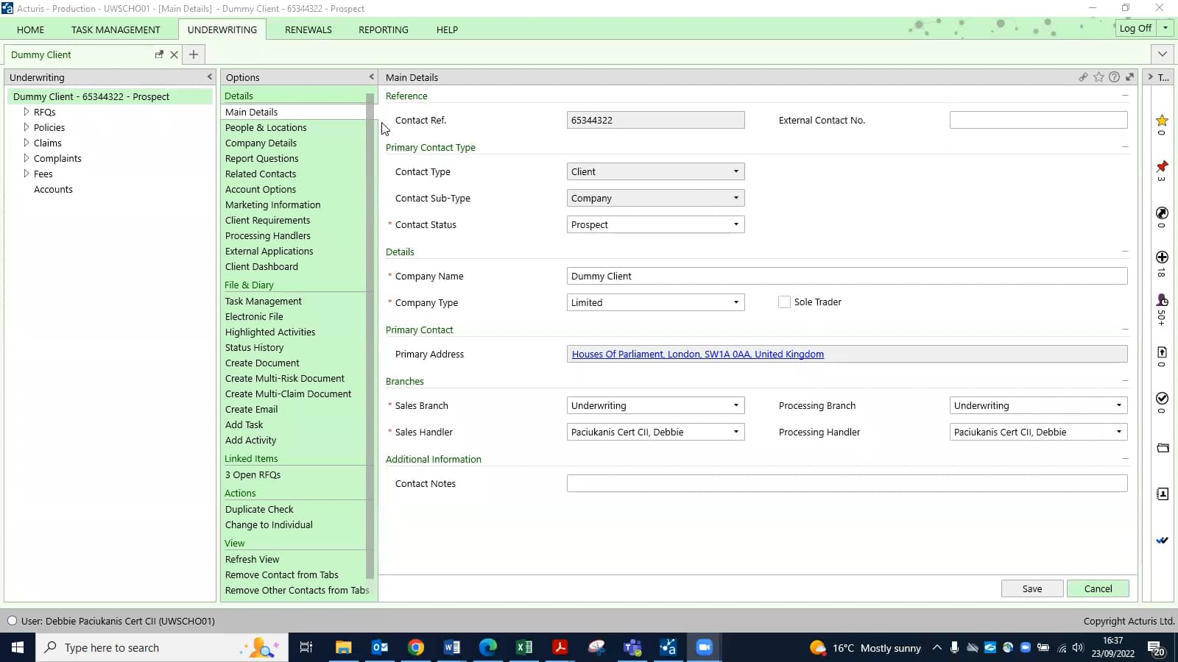Open the Contact Status dropdown
This screenshot has height=662, width=1178.
pos(735,224)
